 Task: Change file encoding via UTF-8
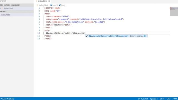click(x=162, y=99)
